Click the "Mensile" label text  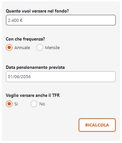52,48
